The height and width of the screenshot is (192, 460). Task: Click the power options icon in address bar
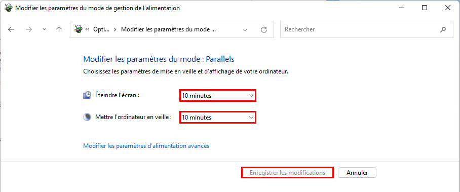coord(78,29)
